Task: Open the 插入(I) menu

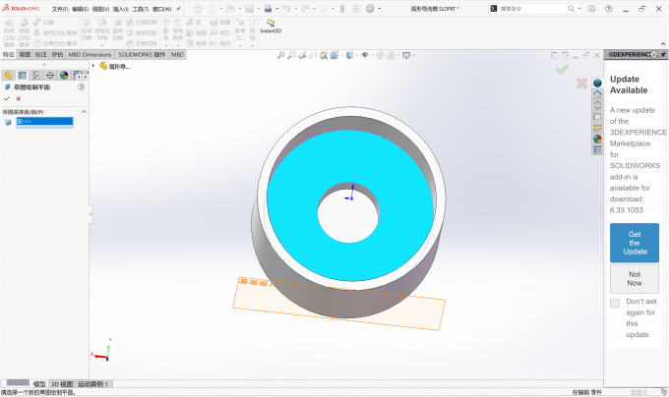Action: pos(121,9)
